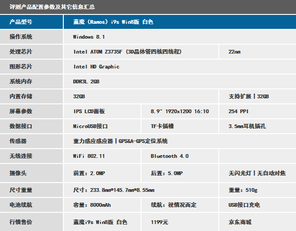Click the IPS LCD面板 cell
This screenshot has width=296, height=231.
click(x=102, y=111)
